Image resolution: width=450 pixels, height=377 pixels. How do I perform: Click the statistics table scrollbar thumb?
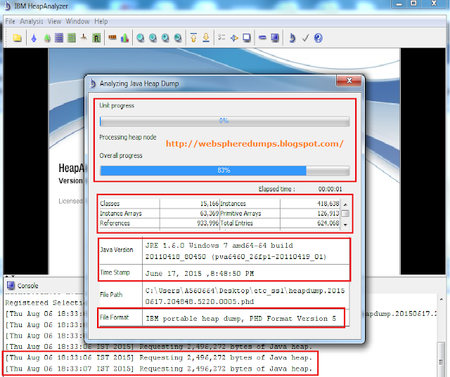(345, 213)
